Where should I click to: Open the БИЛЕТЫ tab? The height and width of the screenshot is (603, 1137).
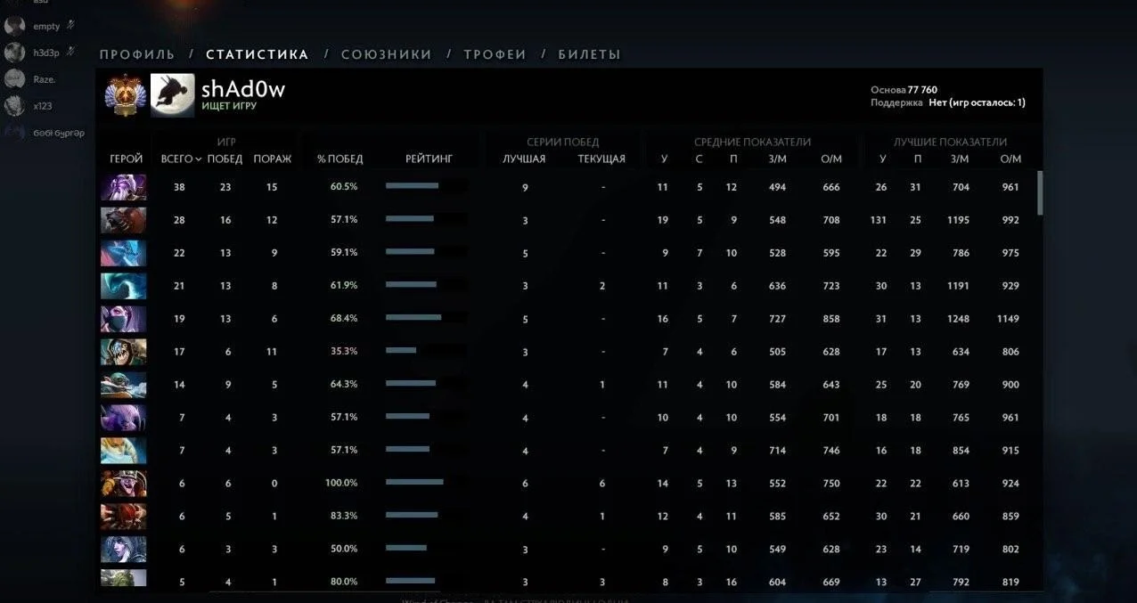click(x=589, y=54)
